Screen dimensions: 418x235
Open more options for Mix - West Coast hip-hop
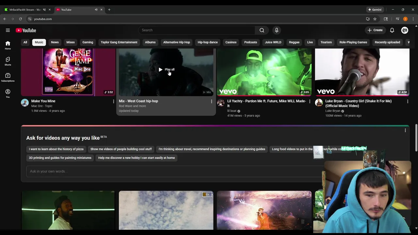pyautogui.click(x=211, y=102)
